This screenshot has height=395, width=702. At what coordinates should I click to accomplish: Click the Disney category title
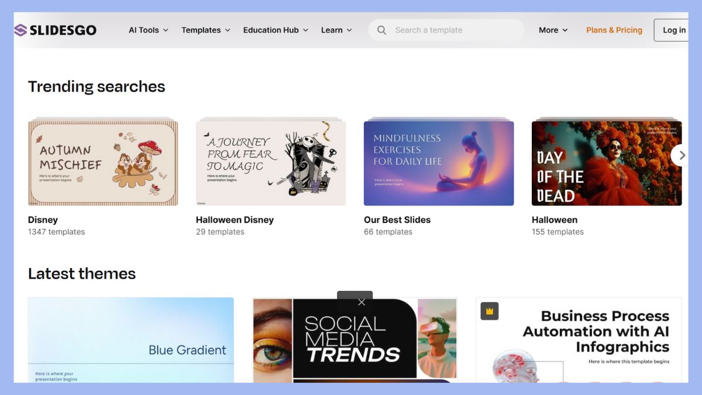(43, 220)
